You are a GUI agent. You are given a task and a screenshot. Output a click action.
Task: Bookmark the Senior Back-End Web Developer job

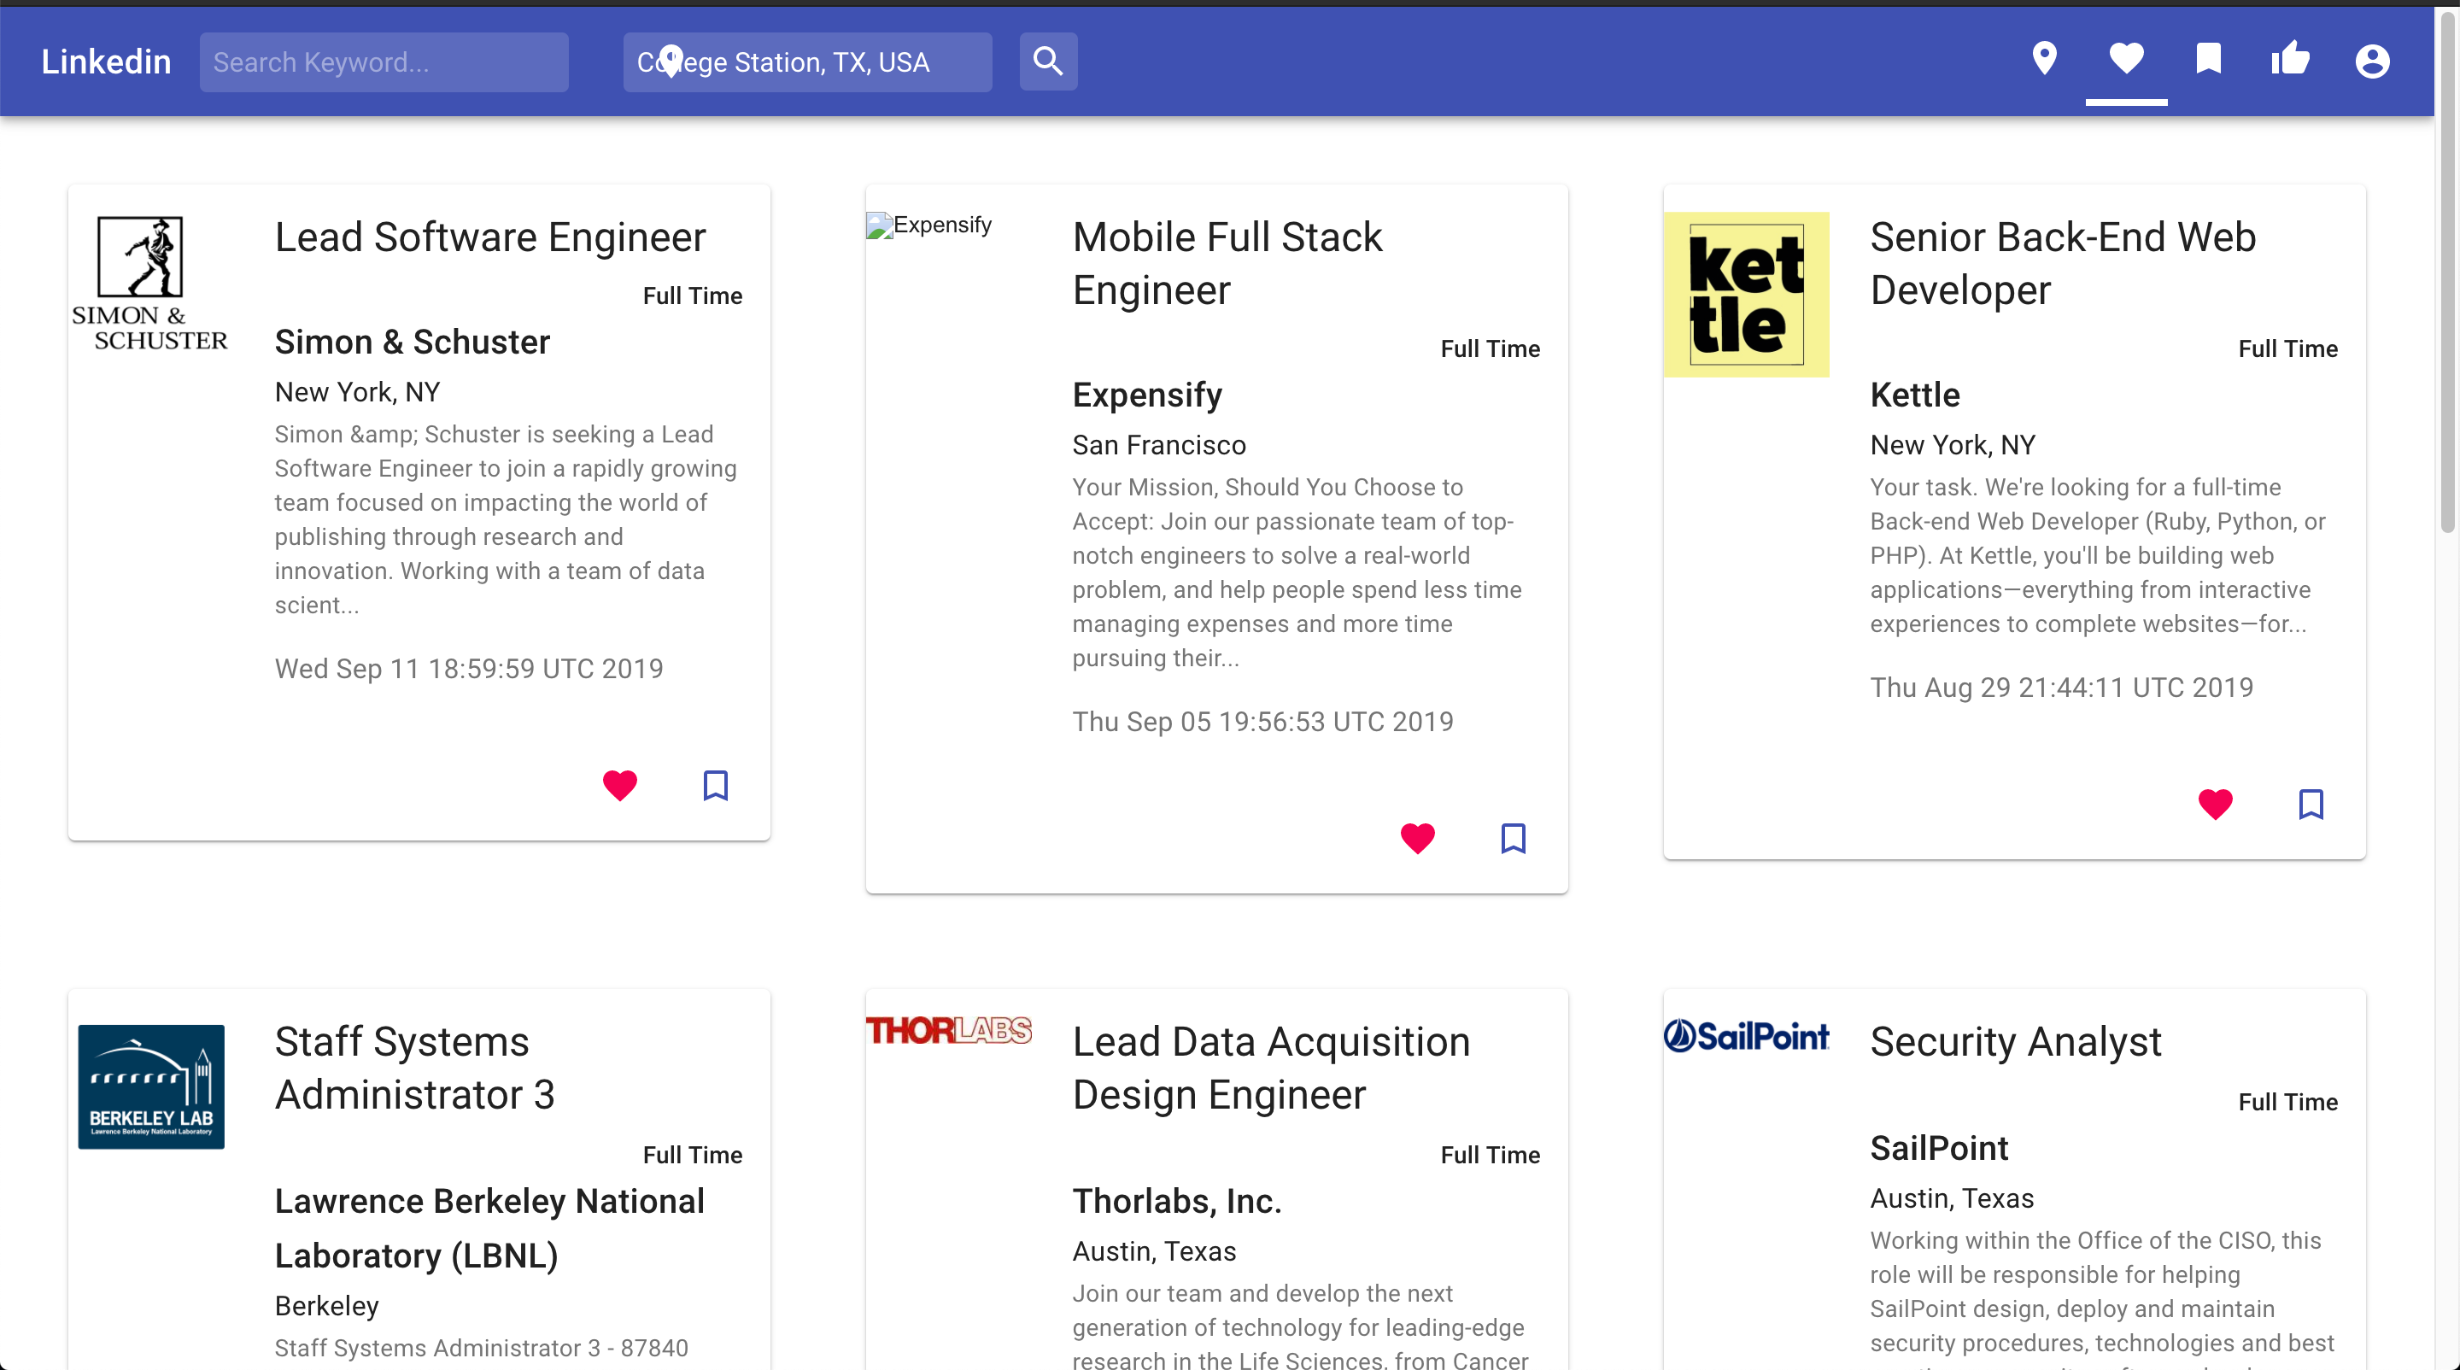coord(2310,804)
